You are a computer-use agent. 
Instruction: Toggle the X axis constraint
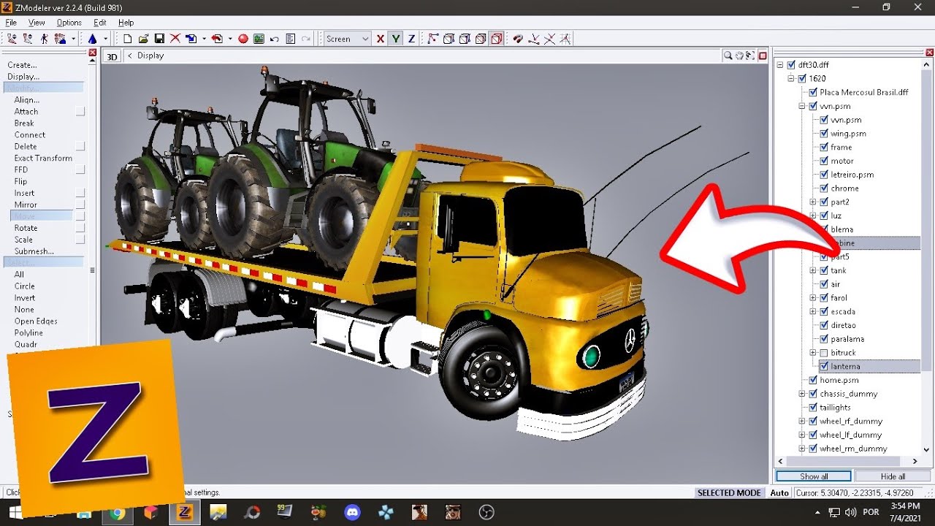pyautogui.click(x=381, y=39)
